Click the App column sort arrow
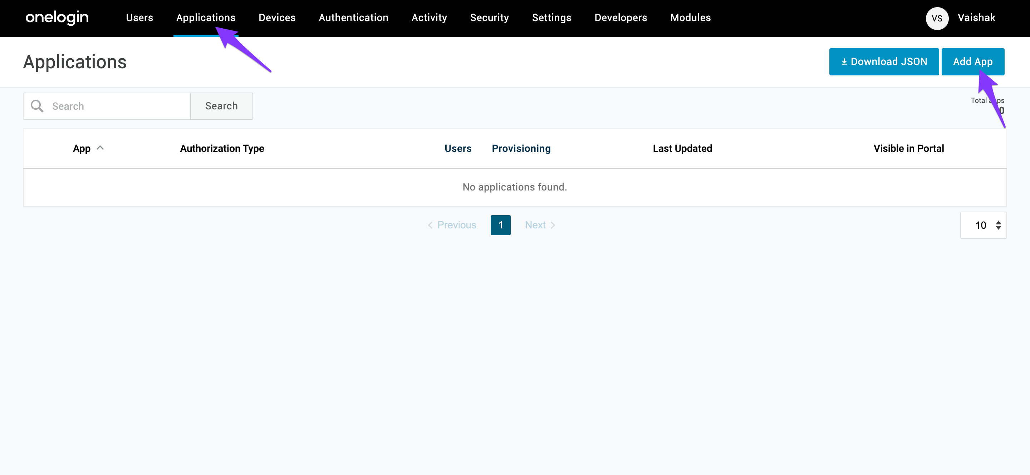 (100, 148)
